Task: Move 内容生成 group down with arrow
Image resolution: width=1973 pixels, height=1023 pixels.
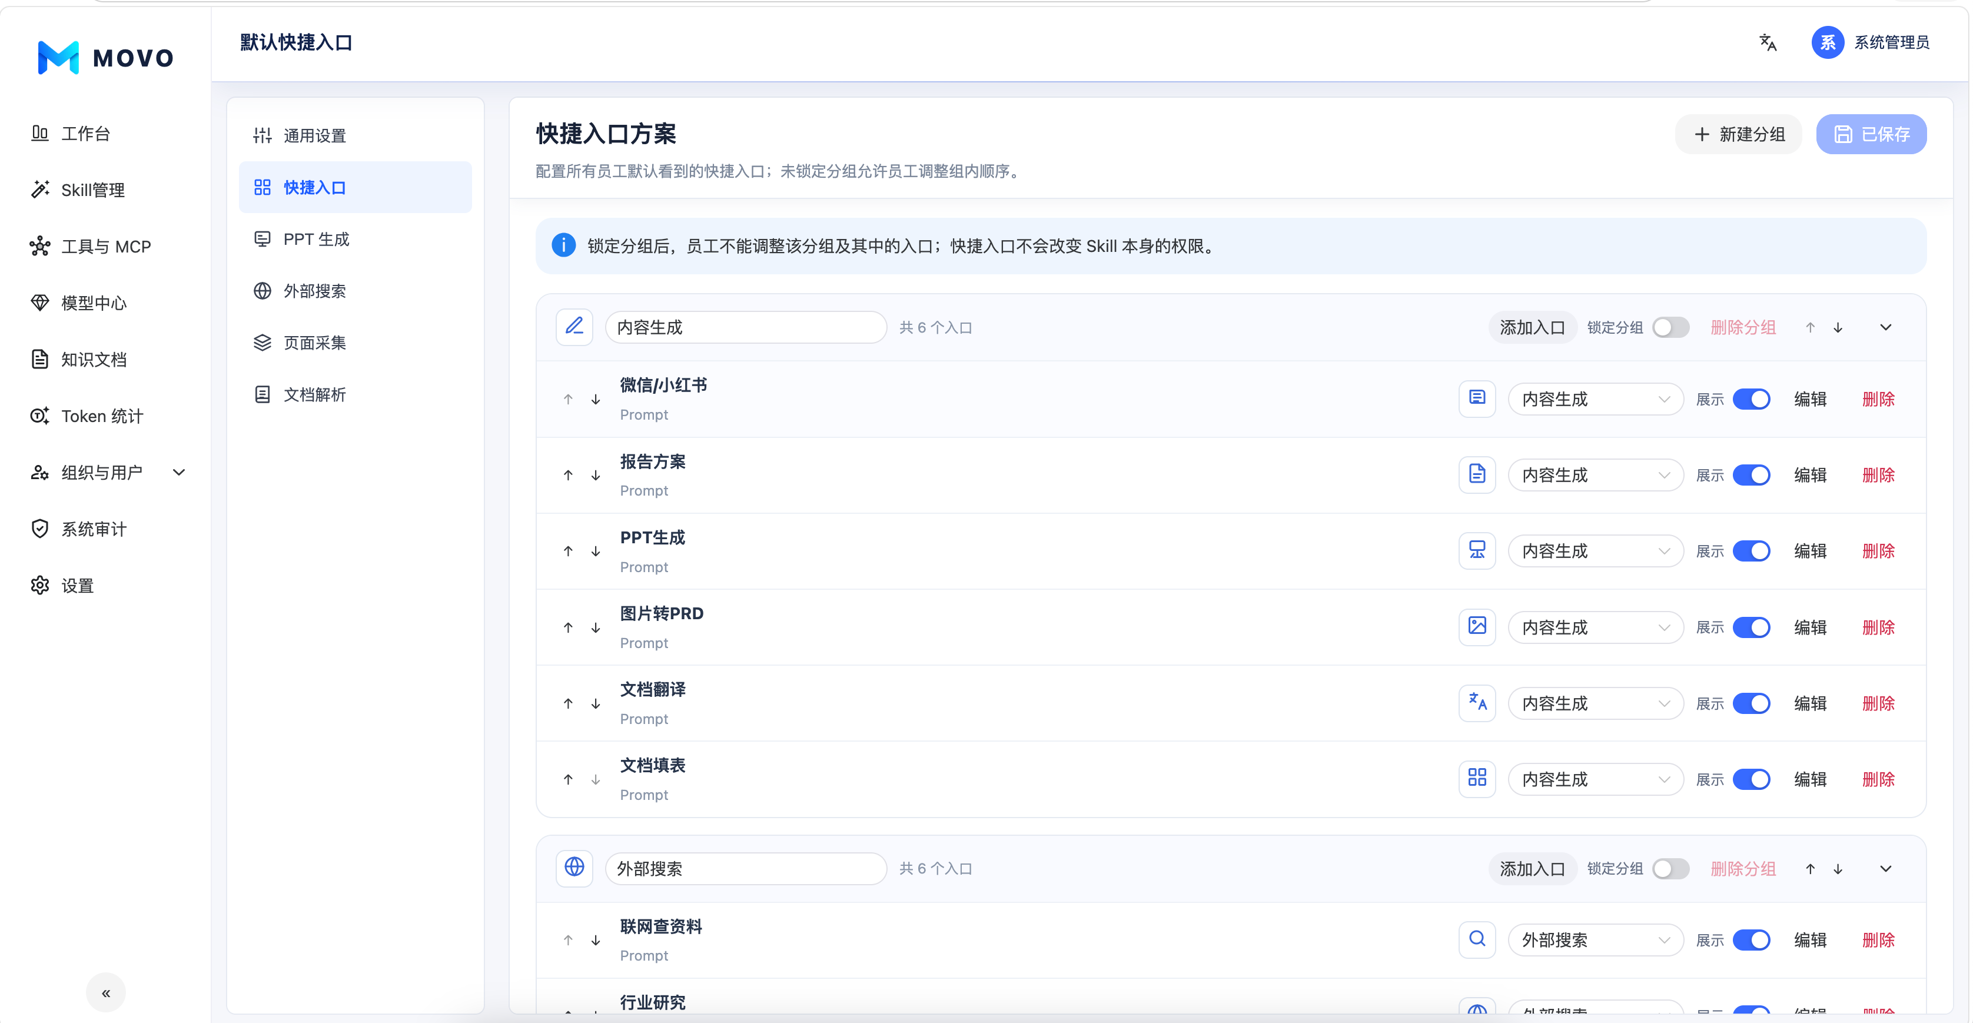Action: point(1838,328)
